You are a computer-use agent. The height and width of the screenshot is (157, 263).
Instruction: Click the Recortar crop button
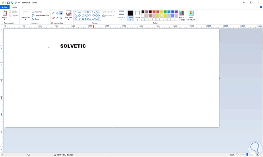click(x=37, y=12)
